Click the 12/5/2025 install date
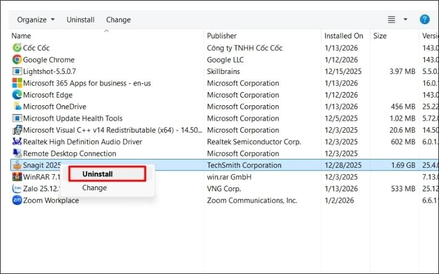Image resolution: width=439 pixels, height=274 pixels. pos(341,118)
